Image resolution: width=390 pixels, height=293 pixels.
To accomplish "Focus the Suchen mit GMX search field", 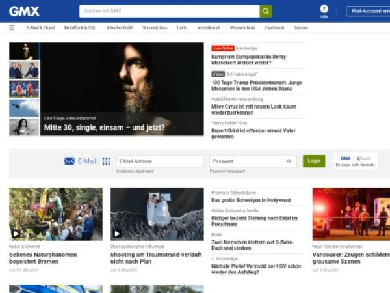I will tap(170, 11).
